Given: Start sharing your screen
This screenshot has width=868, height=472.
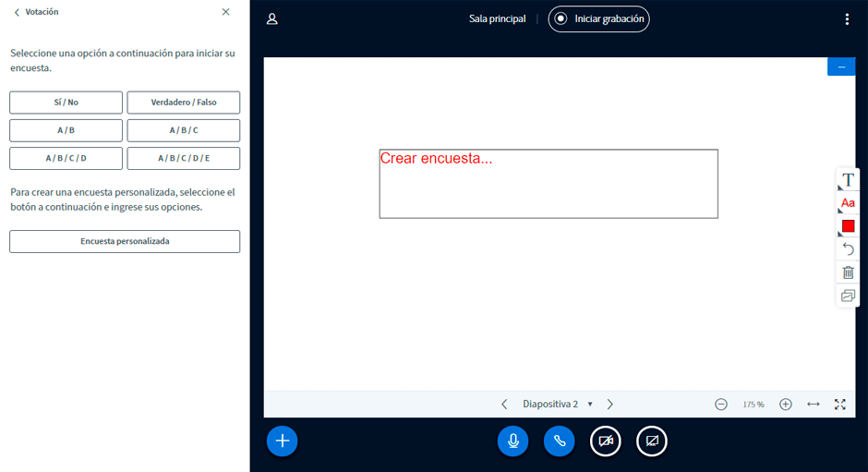Looking at the screenshot, I should (652, 442).
